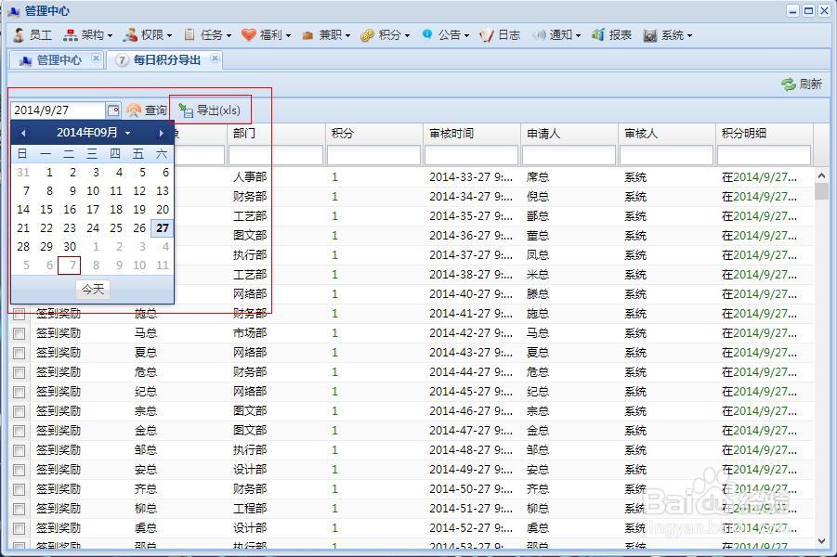Open the 积分 menu dropdown

(x=386, y=35)
